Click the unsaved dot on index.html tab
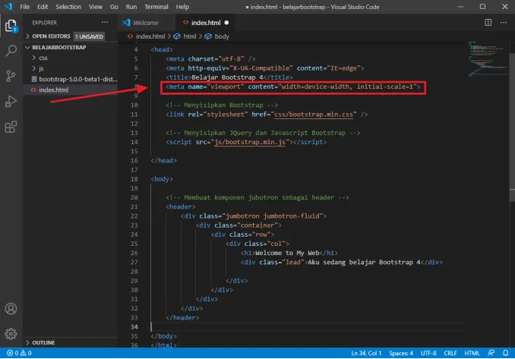The height and width of the screenshot is (359, 515). point(226,23)
